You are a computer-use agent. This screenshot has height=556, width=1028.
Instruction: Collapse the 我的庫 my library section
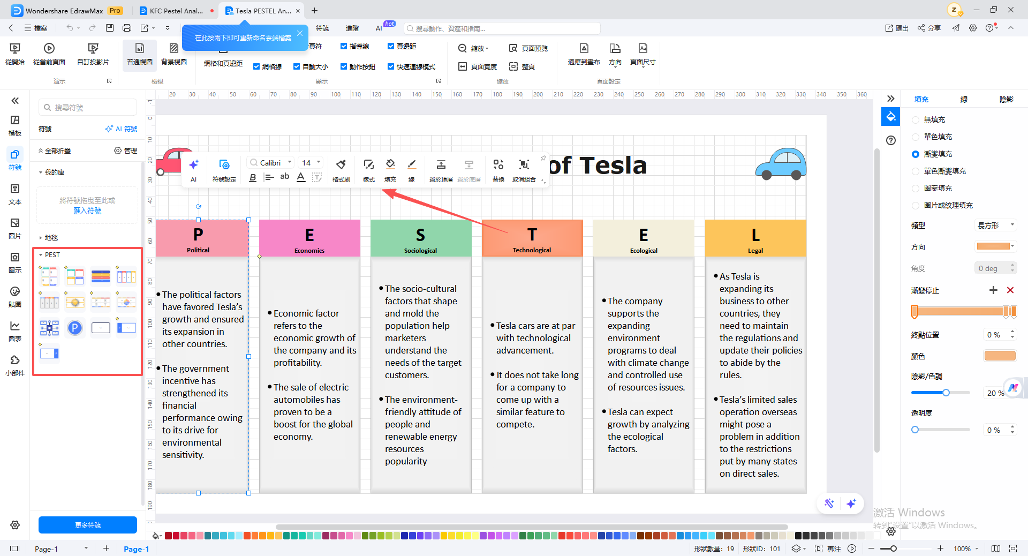pos(41,172)
